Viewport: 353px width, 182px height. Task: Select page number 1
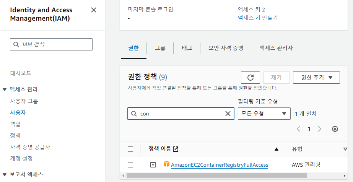pos(309,129)
